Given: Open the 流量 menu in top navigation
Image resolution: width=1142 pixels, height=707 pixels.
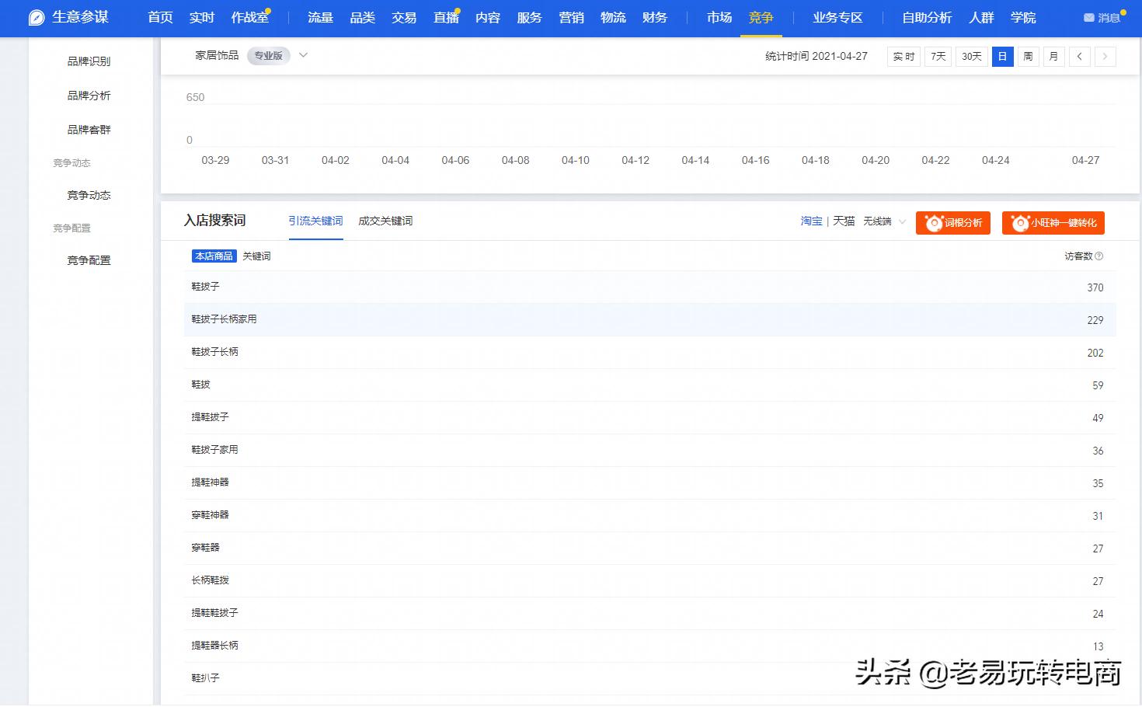Looking at the screenshot, I should (320, 17).
